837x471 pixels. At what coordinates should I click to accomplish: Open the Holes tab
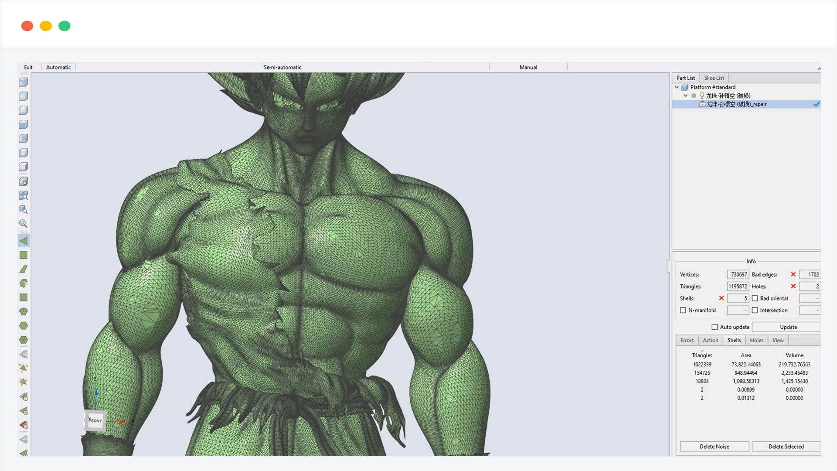(757, 341)
